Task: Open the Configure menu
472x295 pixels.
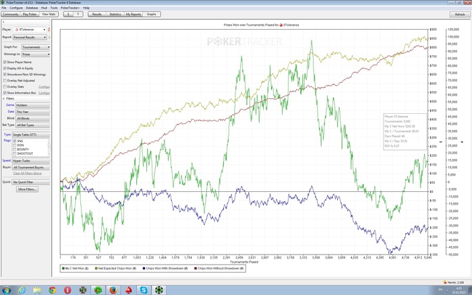Action: [16, 8]
